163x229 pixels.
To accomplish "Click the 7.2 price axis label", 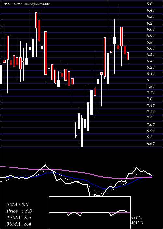I will (x=150, y=118).
